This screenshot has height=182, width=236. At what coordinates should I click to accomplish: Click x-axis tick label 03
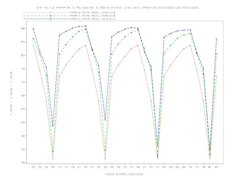tap(40, 167)
